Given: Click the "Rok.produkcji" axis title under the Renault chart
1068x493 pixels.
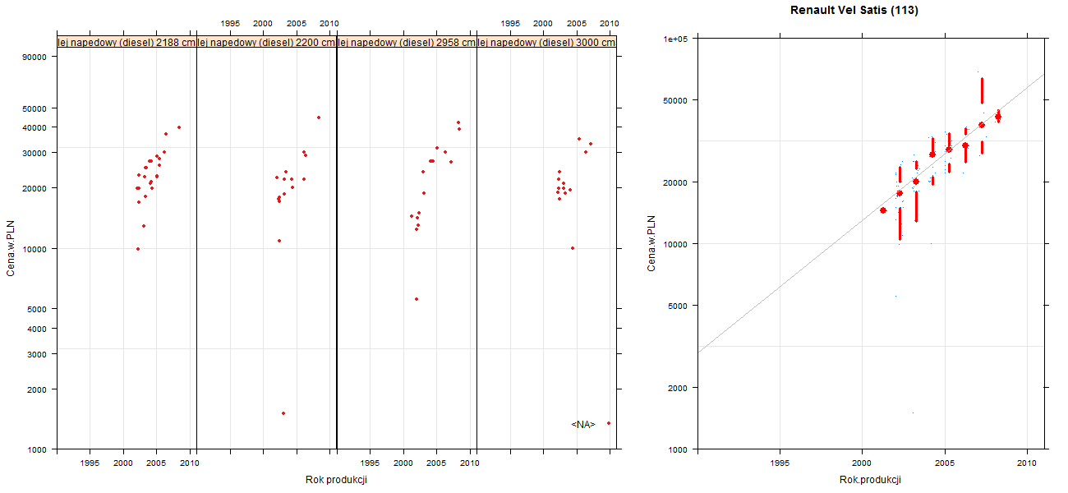Looking at the screenshot, I should click(871, 480).
